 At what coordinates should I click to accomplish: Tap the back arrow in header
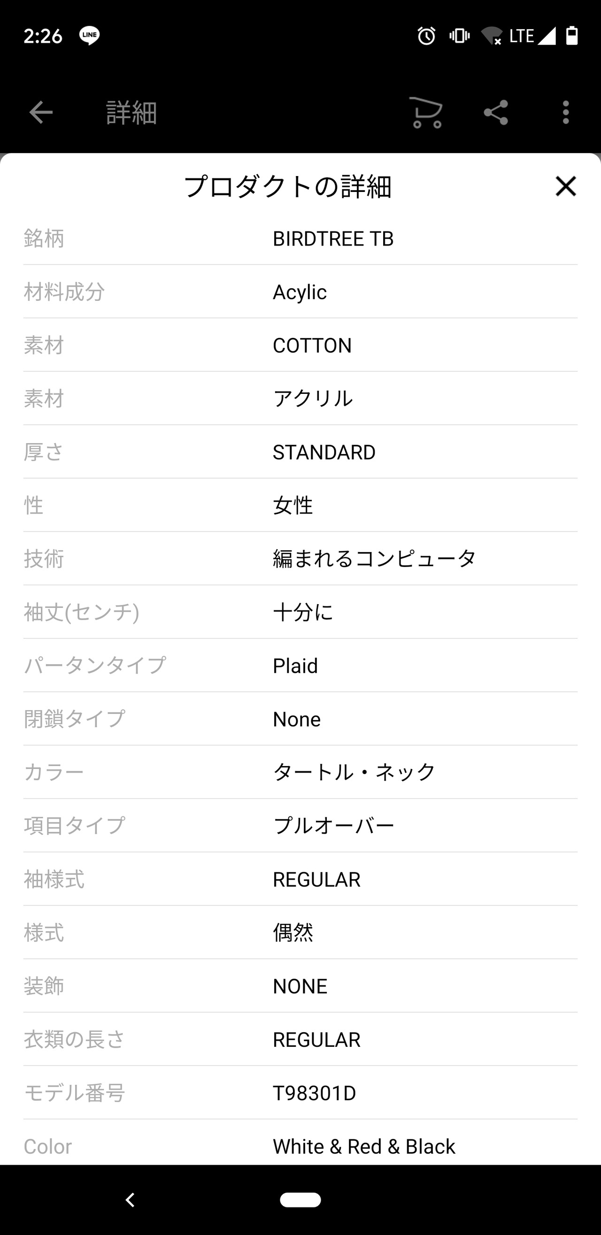click(x=41, y=113)
